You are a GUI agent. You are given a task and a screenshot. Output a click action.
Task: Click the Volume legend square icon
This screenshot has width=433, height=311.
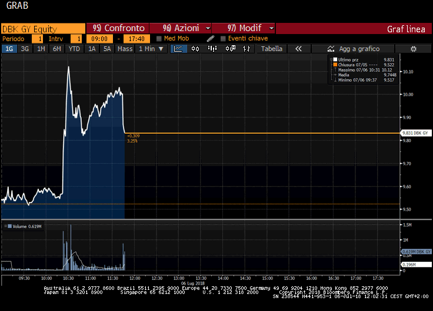pos(9,226)
